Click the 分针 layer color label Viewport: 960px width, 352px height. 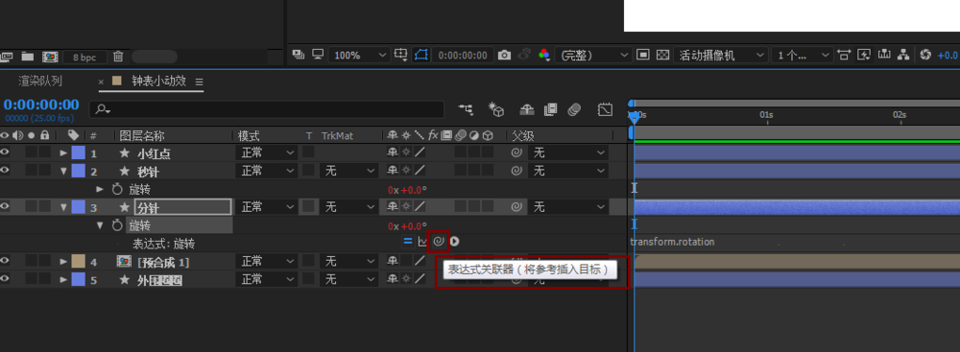tap(79, 207)
